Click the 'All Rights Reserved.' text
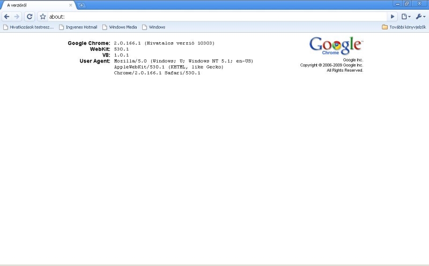Viewport: 429px width, 266px height. click(x=345, y=70)
